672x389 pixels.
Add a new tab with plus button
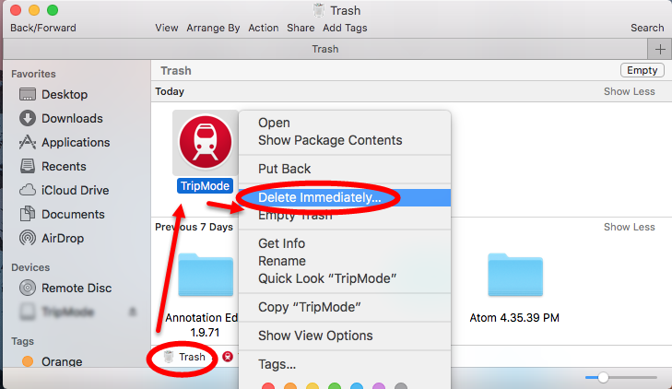click(660, 49)
